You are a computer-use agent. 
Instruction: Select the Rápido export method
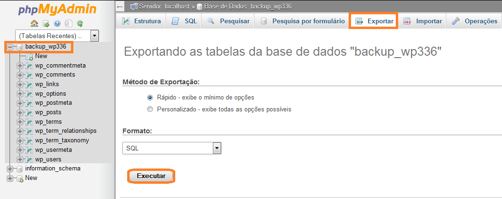point(150,97)
